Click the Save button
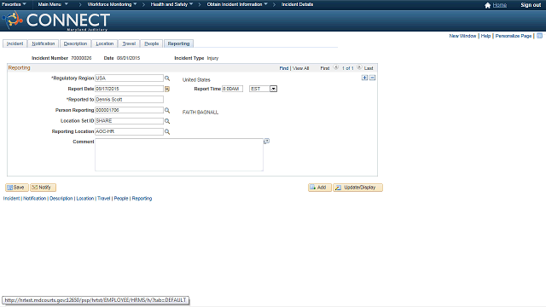The image size is (546, 307). pos(17,188)
